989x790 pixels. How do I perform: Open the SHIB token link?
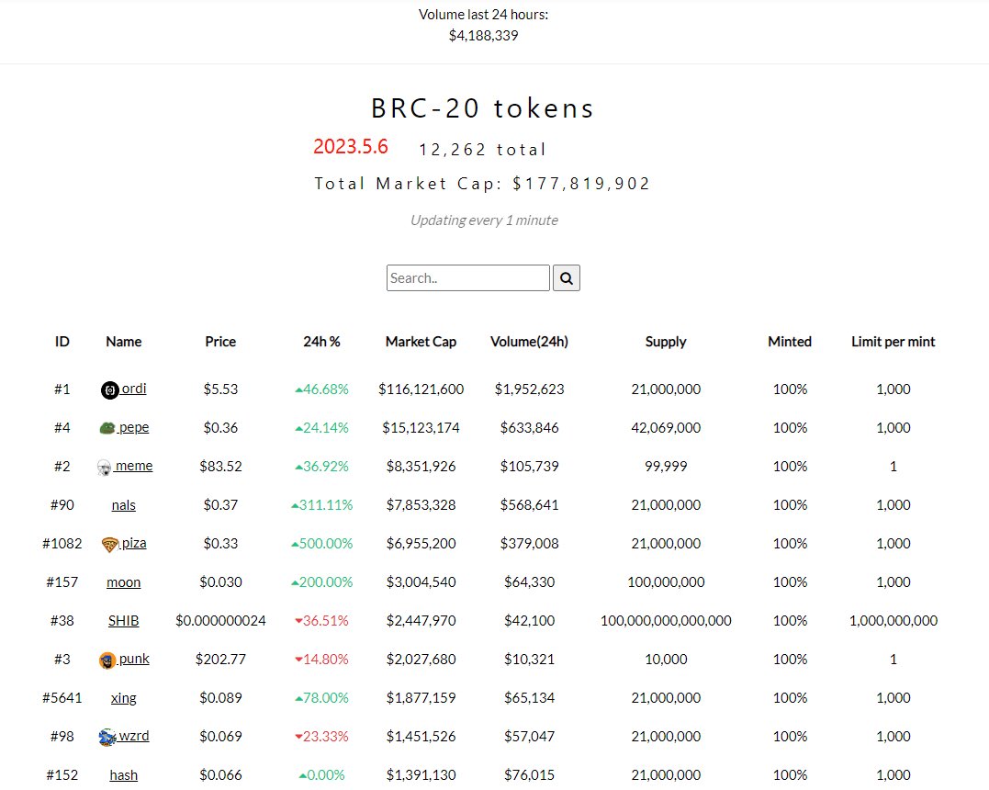[x=124, y=620]
